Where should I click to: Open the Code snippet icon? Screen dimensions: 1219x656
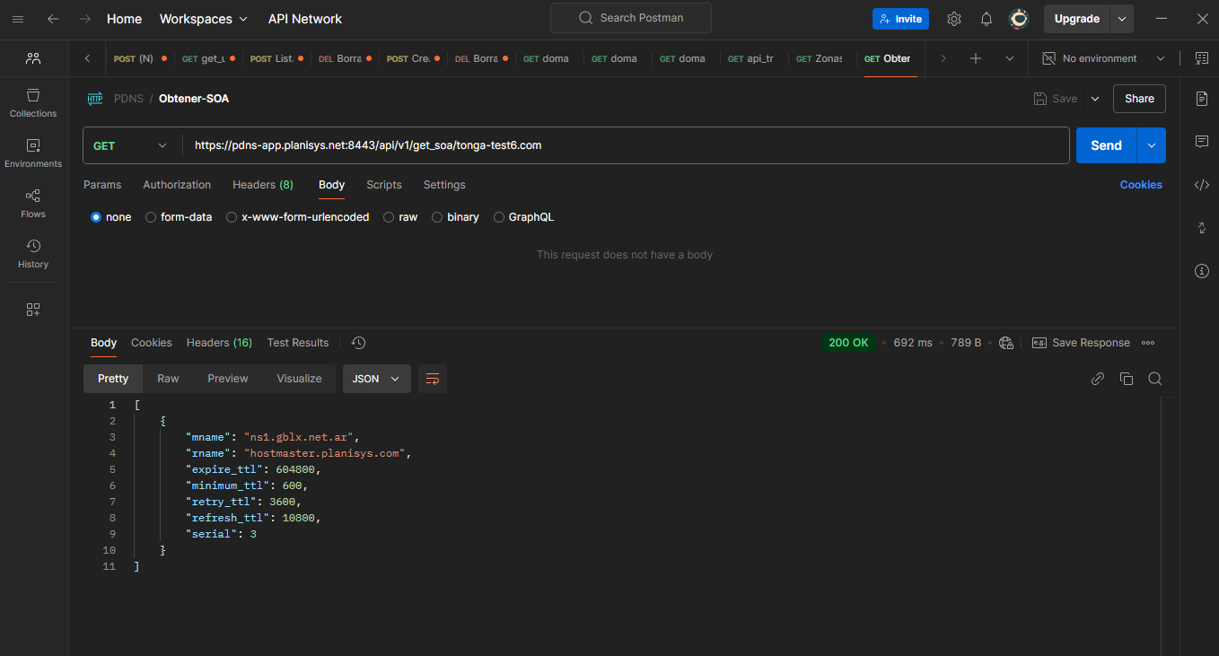[x=1202, y=185]
